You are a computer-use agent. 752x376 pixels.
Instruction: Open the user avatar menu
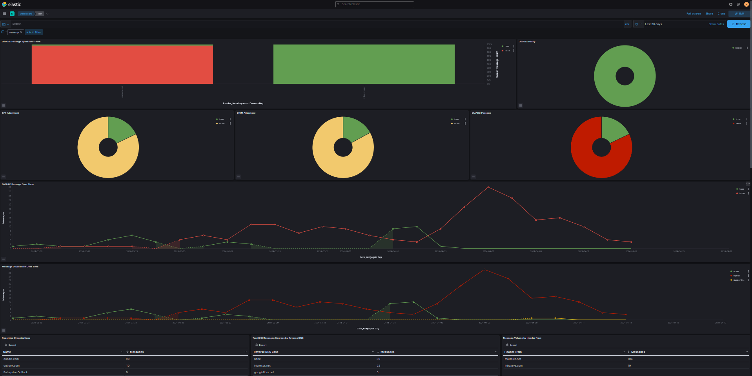click(x=747, y=4)
